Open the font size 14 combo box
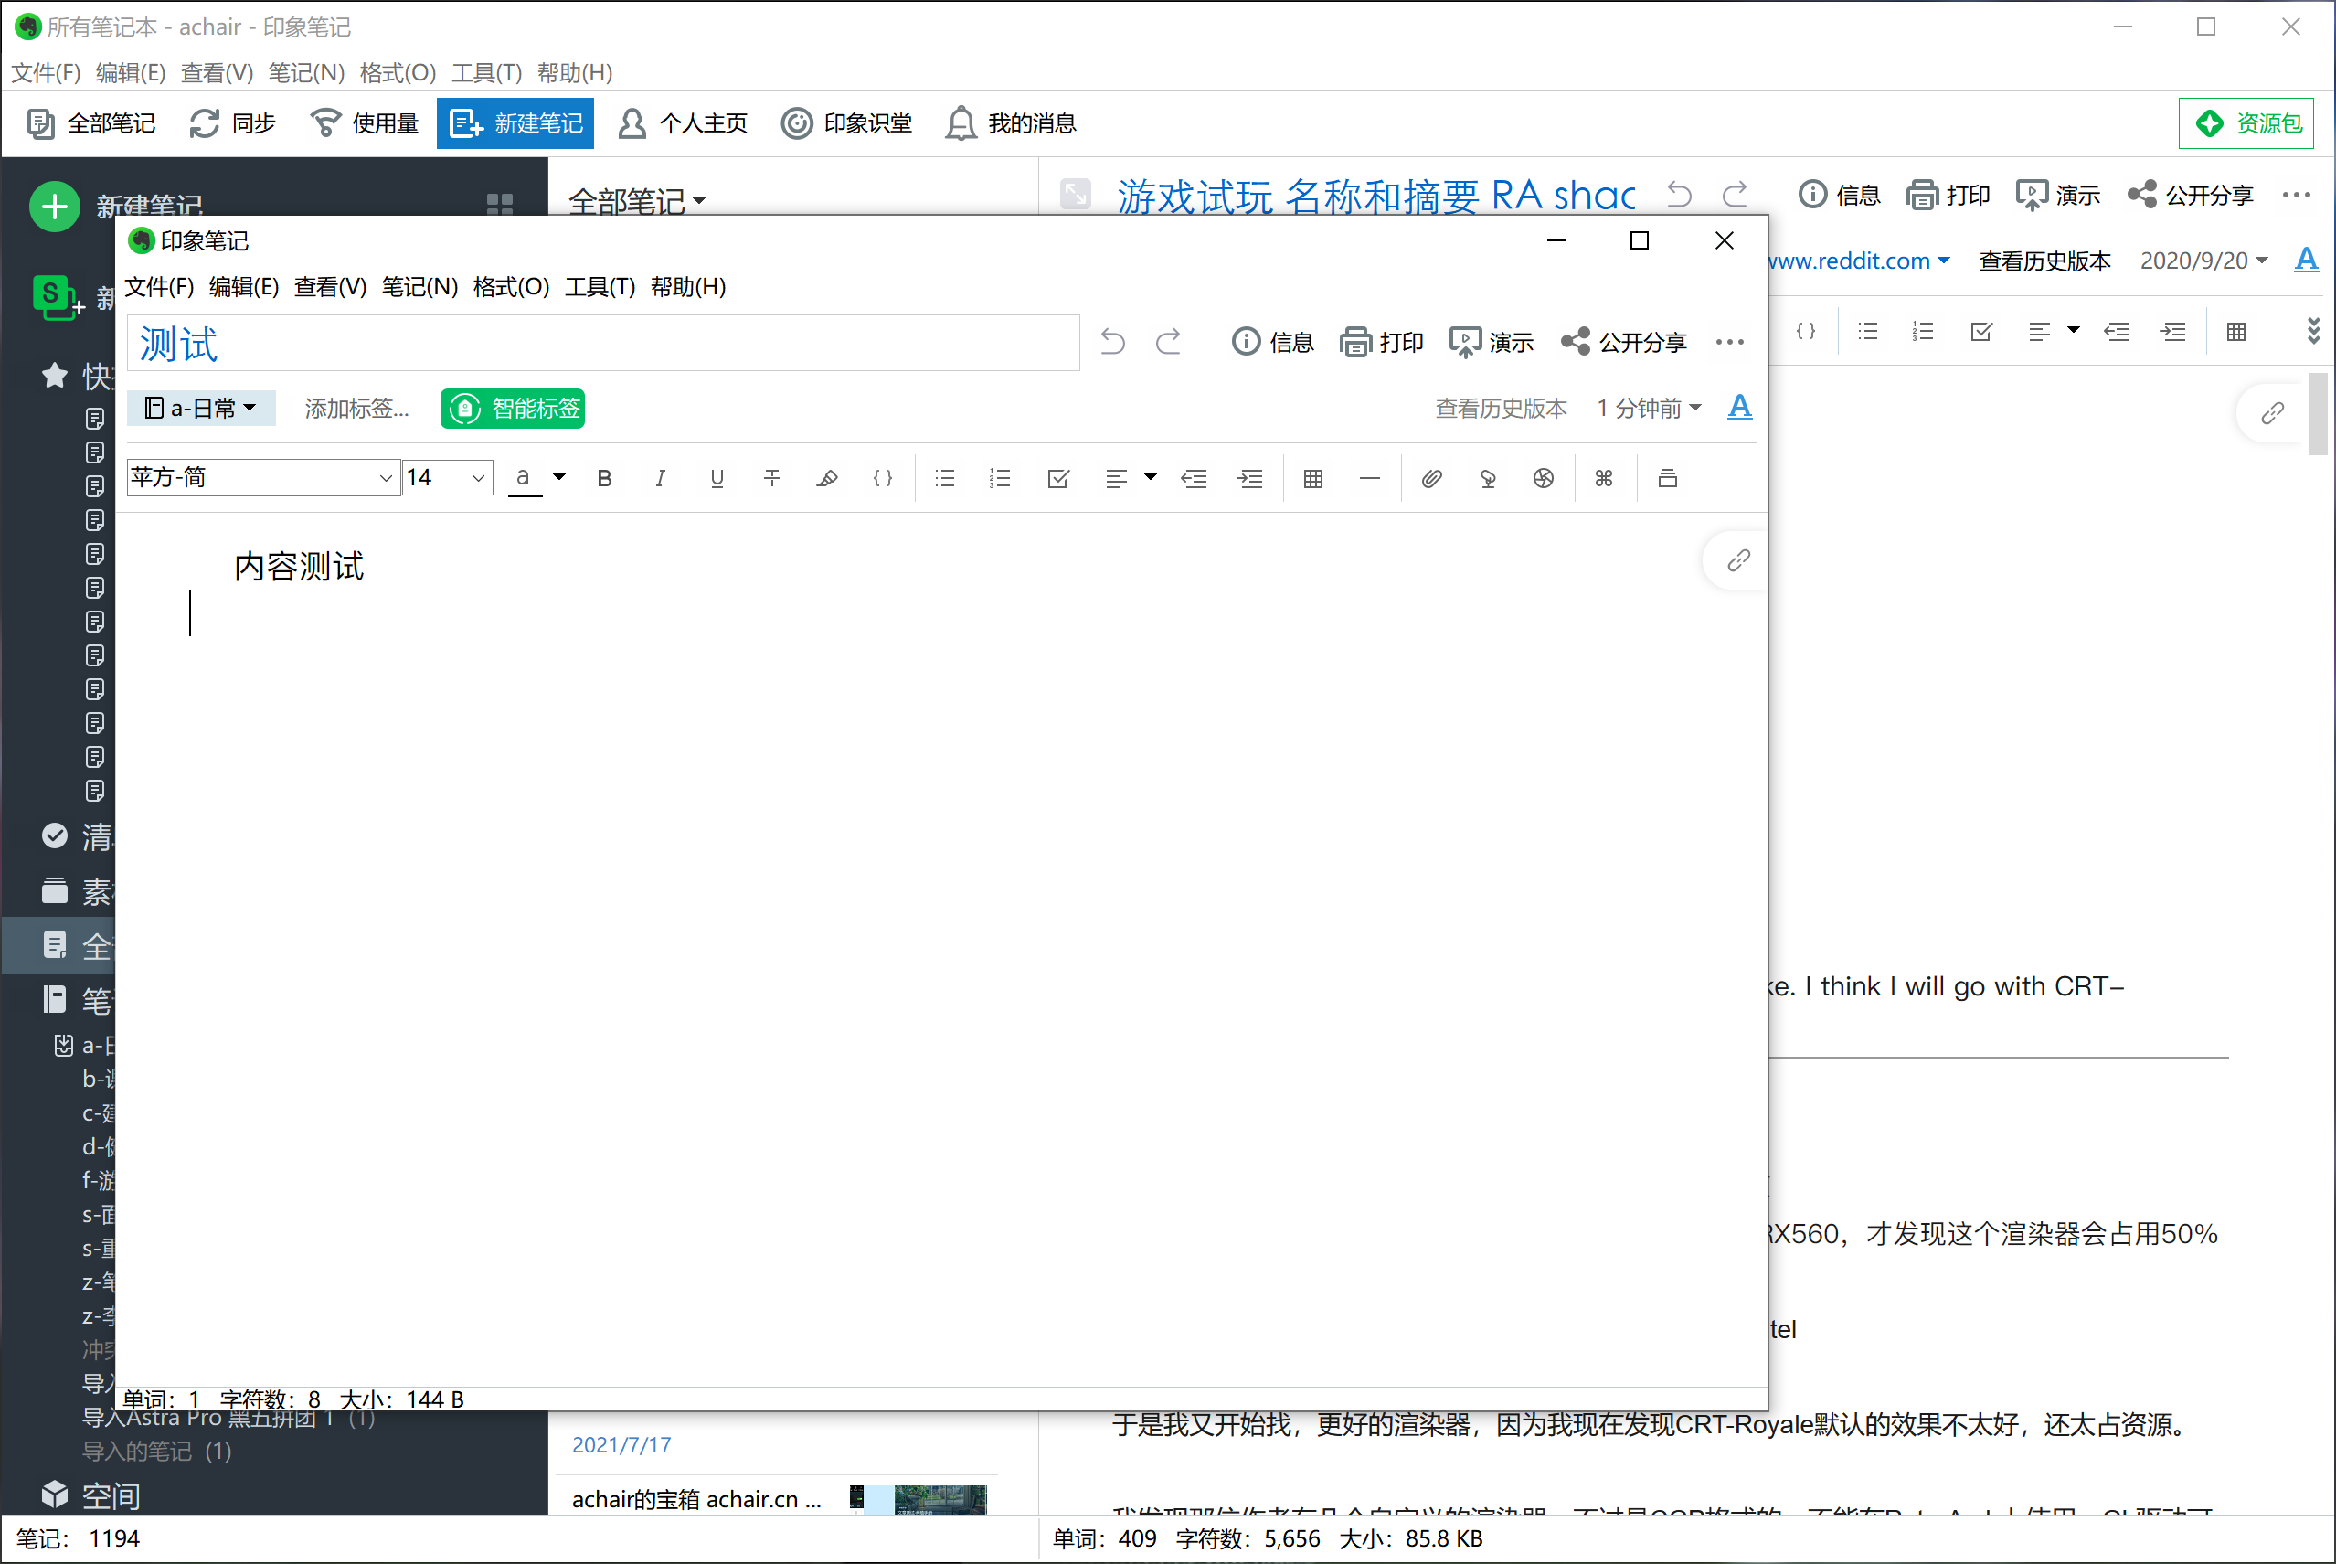Image resolution: width=2336 pixels, height=1564 pixels. point(448,478)
